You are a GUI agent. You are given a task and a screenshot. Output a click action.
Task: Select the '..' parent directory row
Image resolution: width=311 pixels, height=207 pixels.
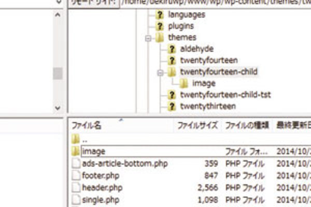click(x=190, y=139)
